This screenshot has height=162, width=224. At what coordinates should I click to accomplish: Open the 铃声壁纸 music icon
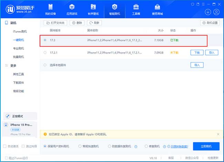pyautogui.click(x=93, y=7)
